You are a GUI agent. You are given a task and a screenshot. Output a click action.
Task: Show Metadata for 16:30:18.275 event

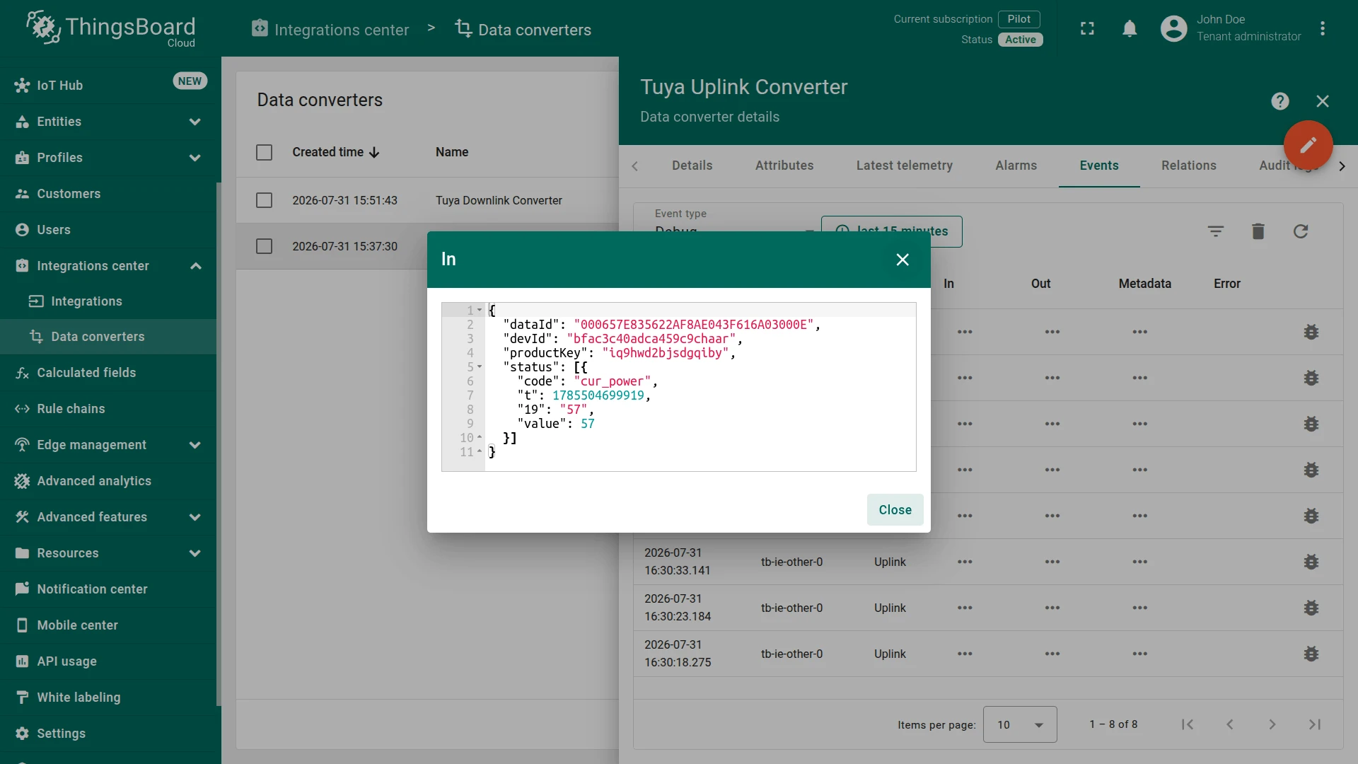coord(1139,654)
